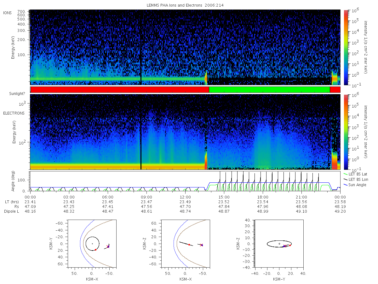Select the green segment of the sunlight bar

(269, 90)
